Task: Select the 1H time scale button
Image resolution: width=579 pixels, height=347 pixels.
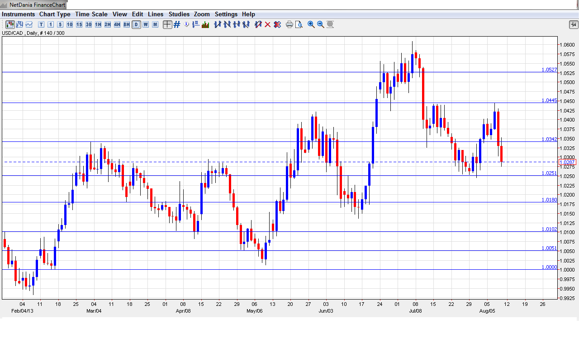Action: click(x=98, y=24)
